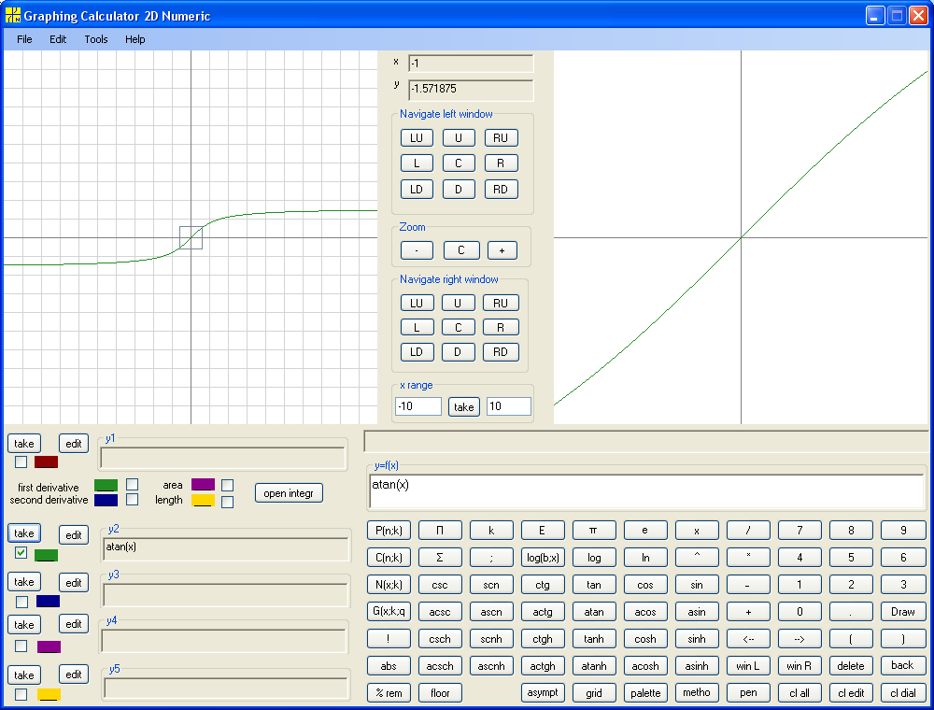
Task: Move right window down with D button
Action: (458, 352)
